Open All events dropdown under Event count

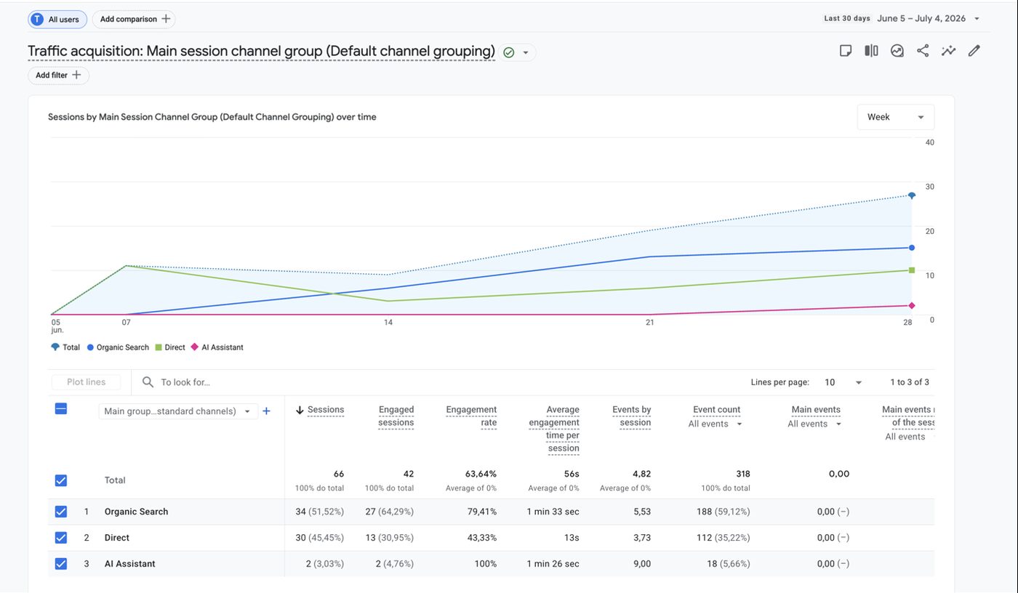716,424
